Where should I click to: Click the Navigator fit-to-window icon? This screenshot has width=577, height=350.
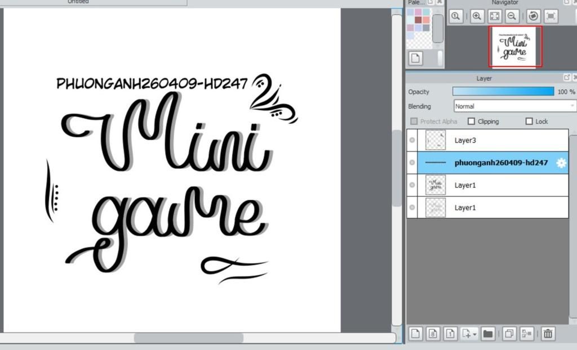[495, 16]
